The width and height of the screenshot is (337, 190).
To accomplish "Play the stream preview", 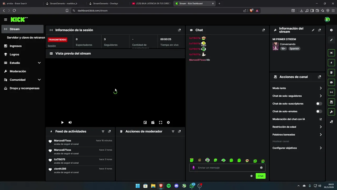I will click(x=62, y=122).
